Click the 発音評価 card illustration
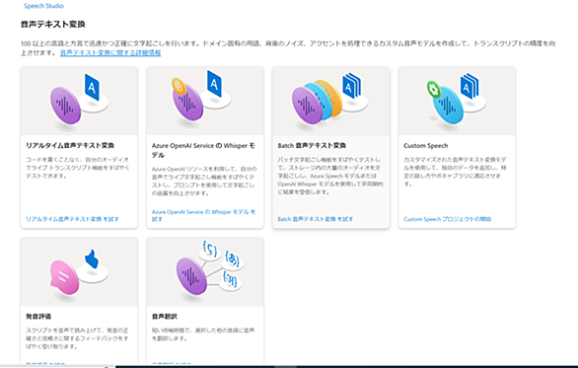The image size is (578, 368). [x=79, y=271]
